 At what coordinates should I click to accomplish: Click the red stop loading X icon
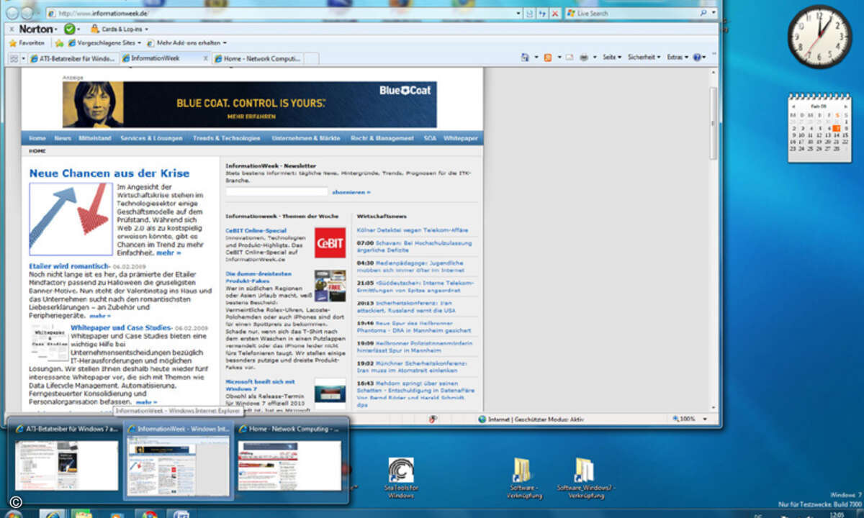(555, 13)
